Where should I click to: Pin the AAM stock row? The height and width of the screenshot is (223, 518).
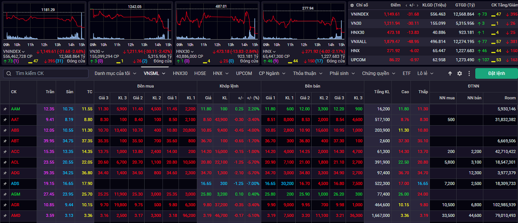pos(5,109)
